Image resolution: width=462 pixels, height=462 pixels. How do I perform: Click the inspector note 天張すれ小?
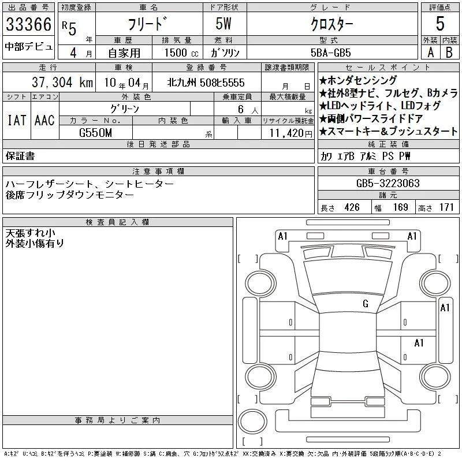30,233
